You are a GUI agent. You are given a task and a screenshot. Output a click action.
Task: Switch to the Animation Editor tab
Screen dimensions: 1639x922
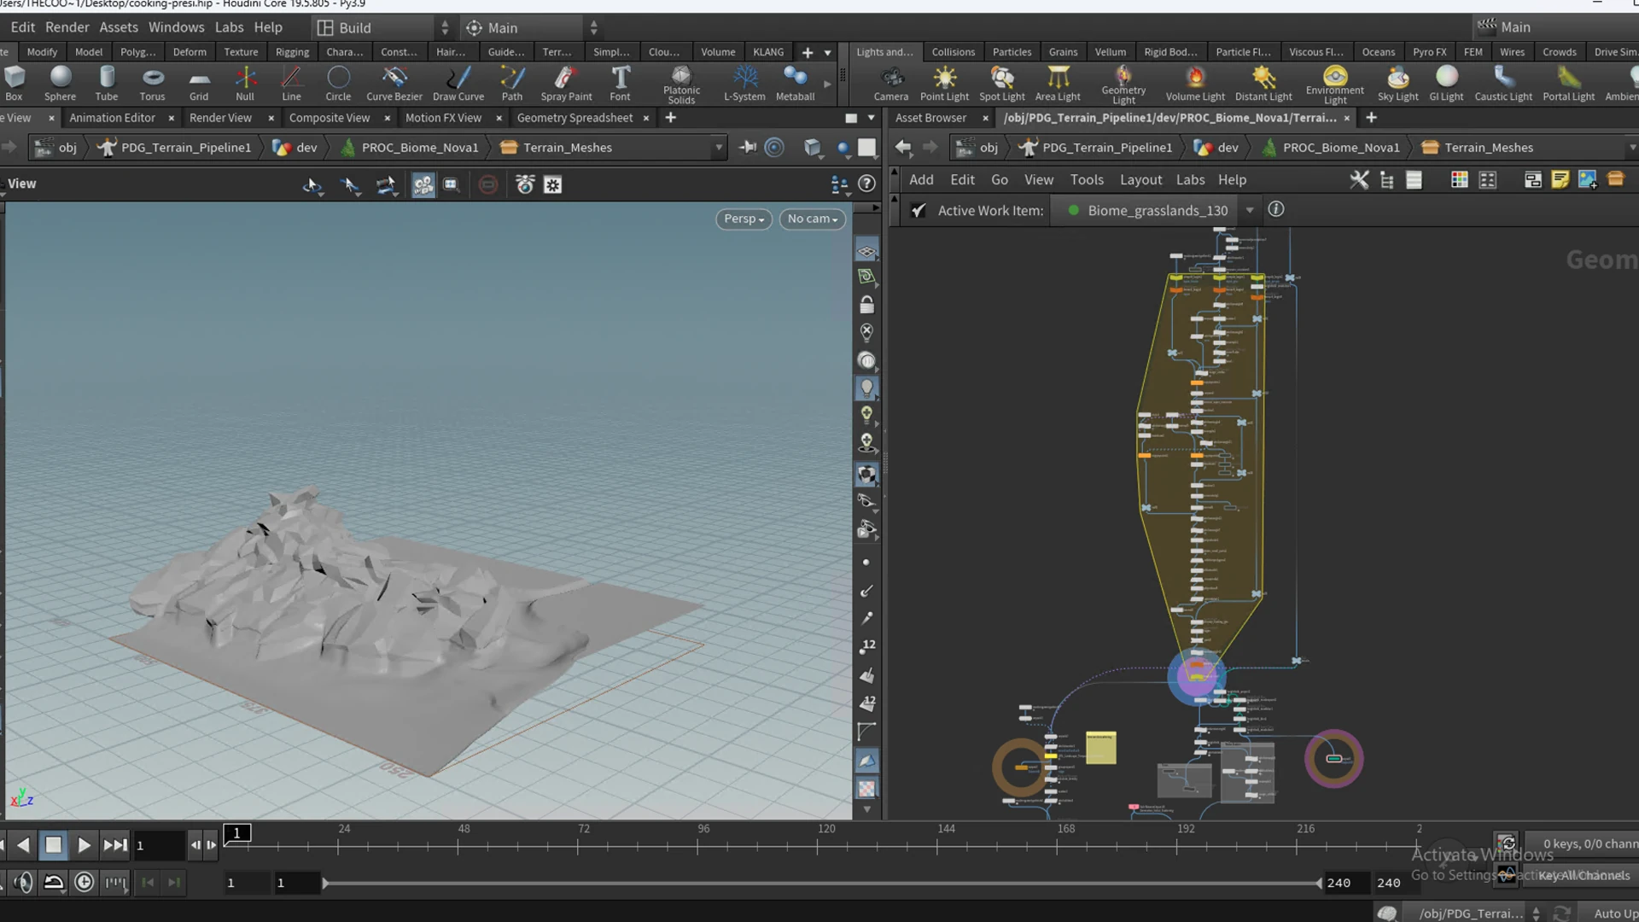112,118
